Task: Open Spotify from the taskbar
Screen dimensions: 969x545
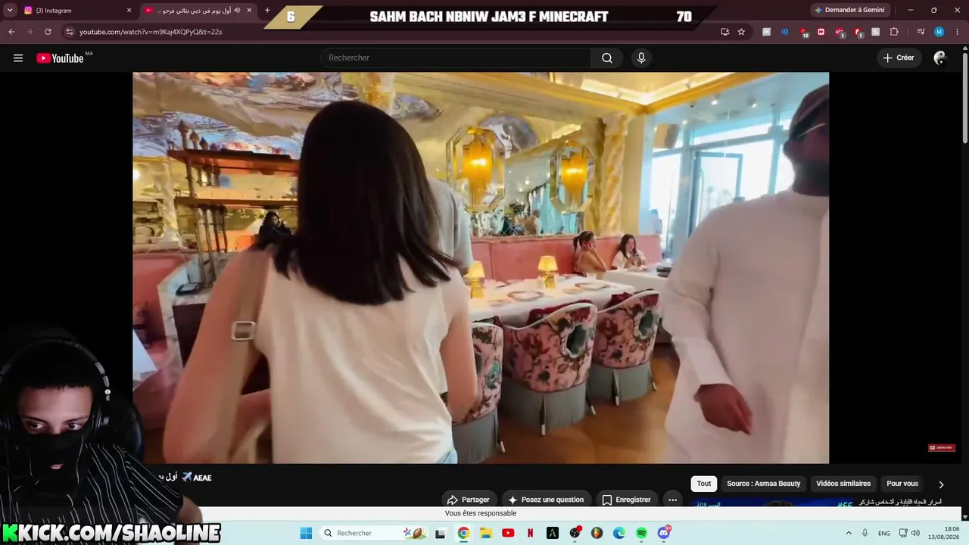Action: click(642, 533)
